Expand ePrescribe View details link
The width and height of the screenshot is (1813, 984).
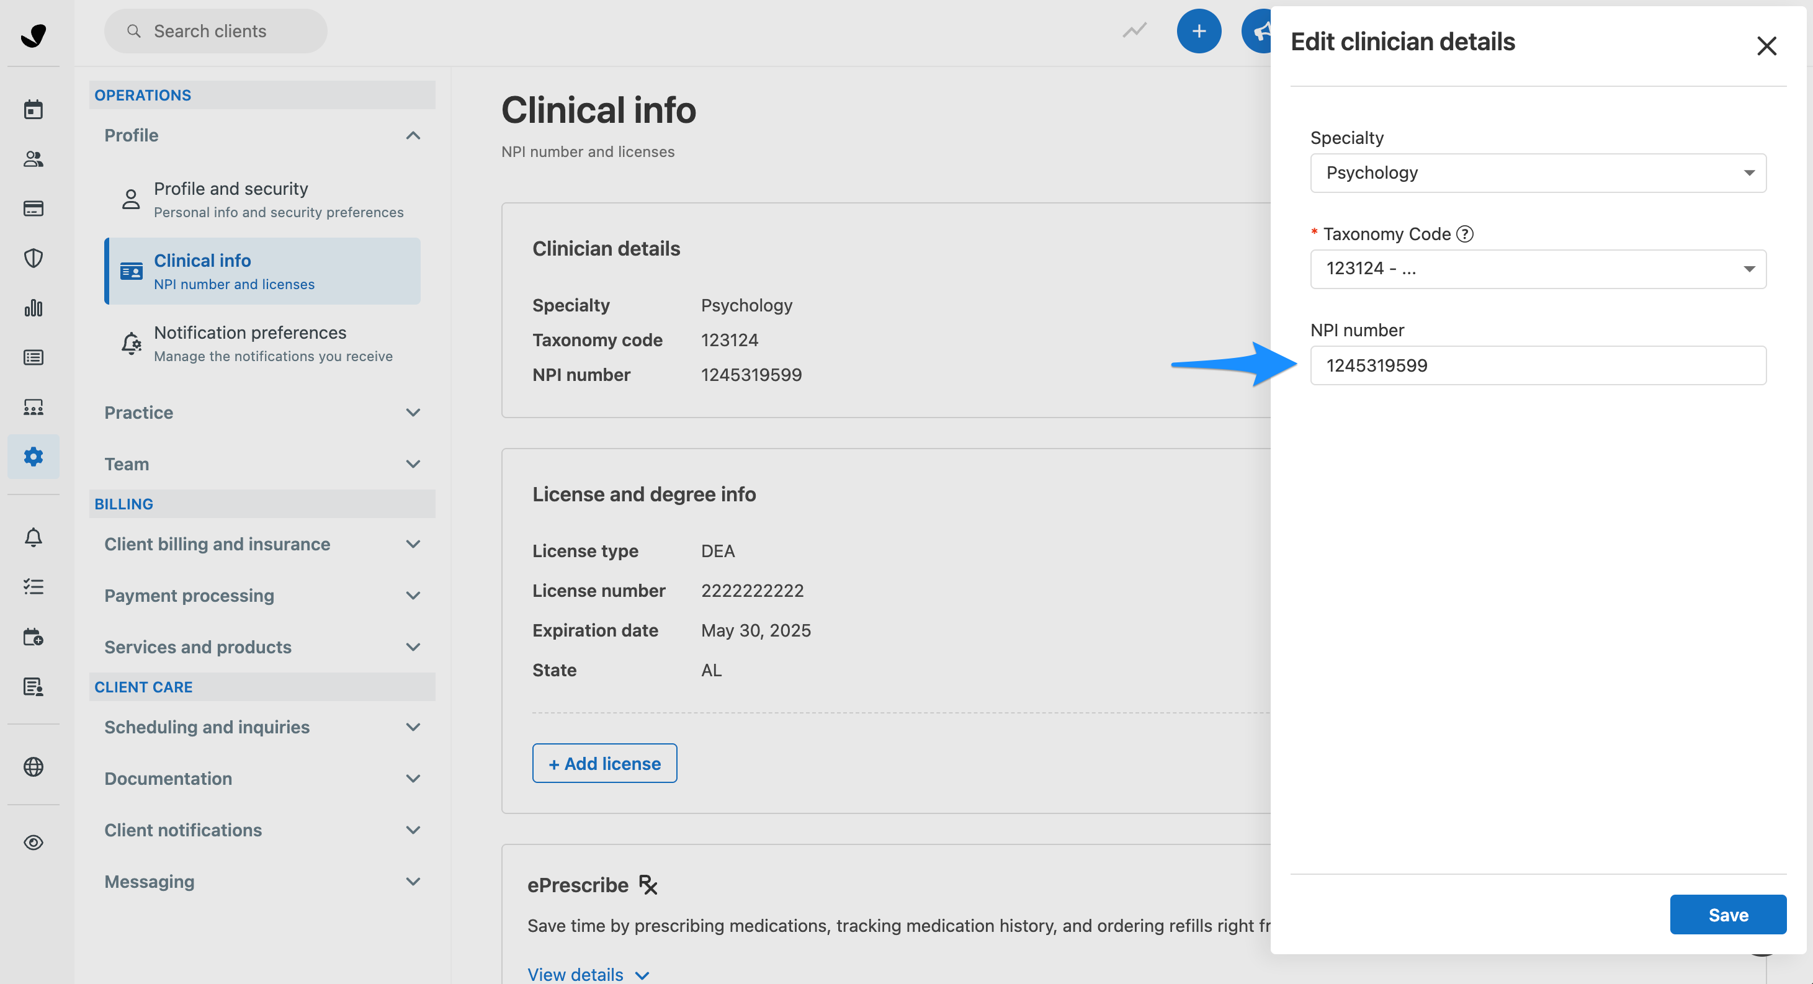(x=587, y=973)
